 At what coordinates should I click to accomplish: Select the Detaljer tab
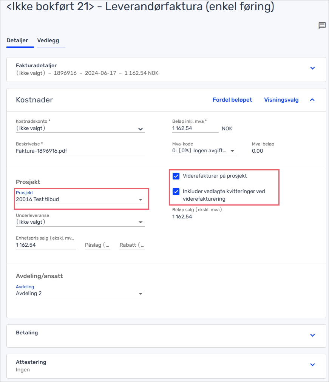point(17,41)
